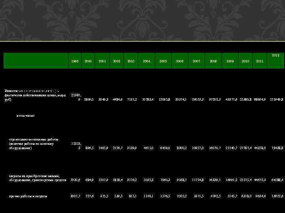The image size is (285, 213).
Task: Select the 2007 column header
Action: (x=196, y=61)
